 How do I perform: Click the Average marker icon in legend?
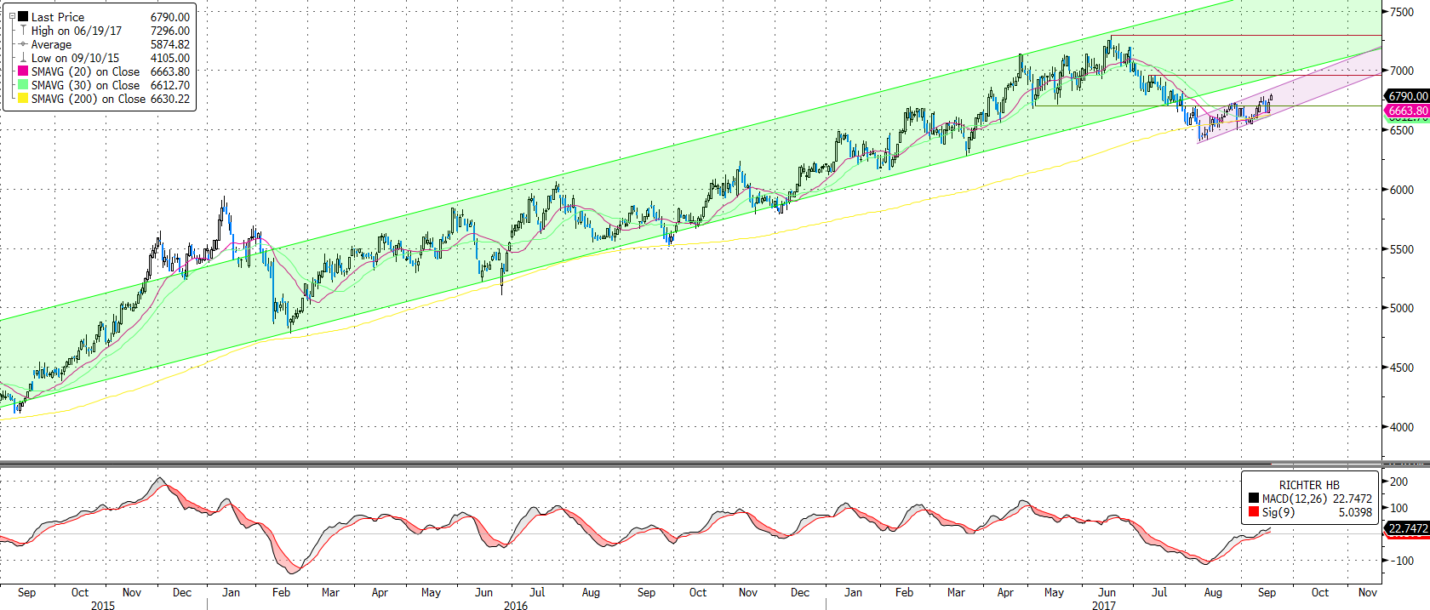23,44
